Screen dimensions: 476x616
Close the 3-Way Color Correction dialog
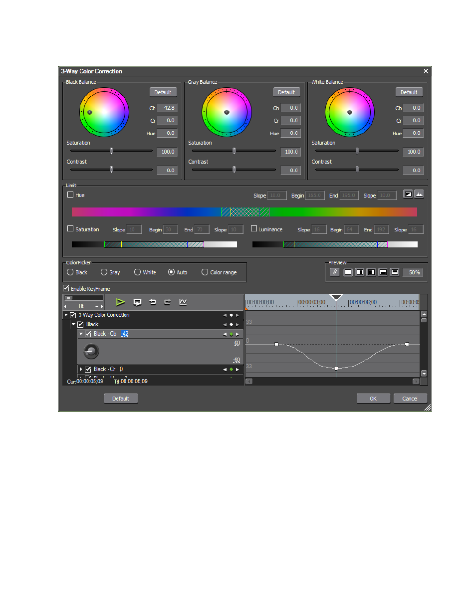pyautogui.click(x=426, y=71)
